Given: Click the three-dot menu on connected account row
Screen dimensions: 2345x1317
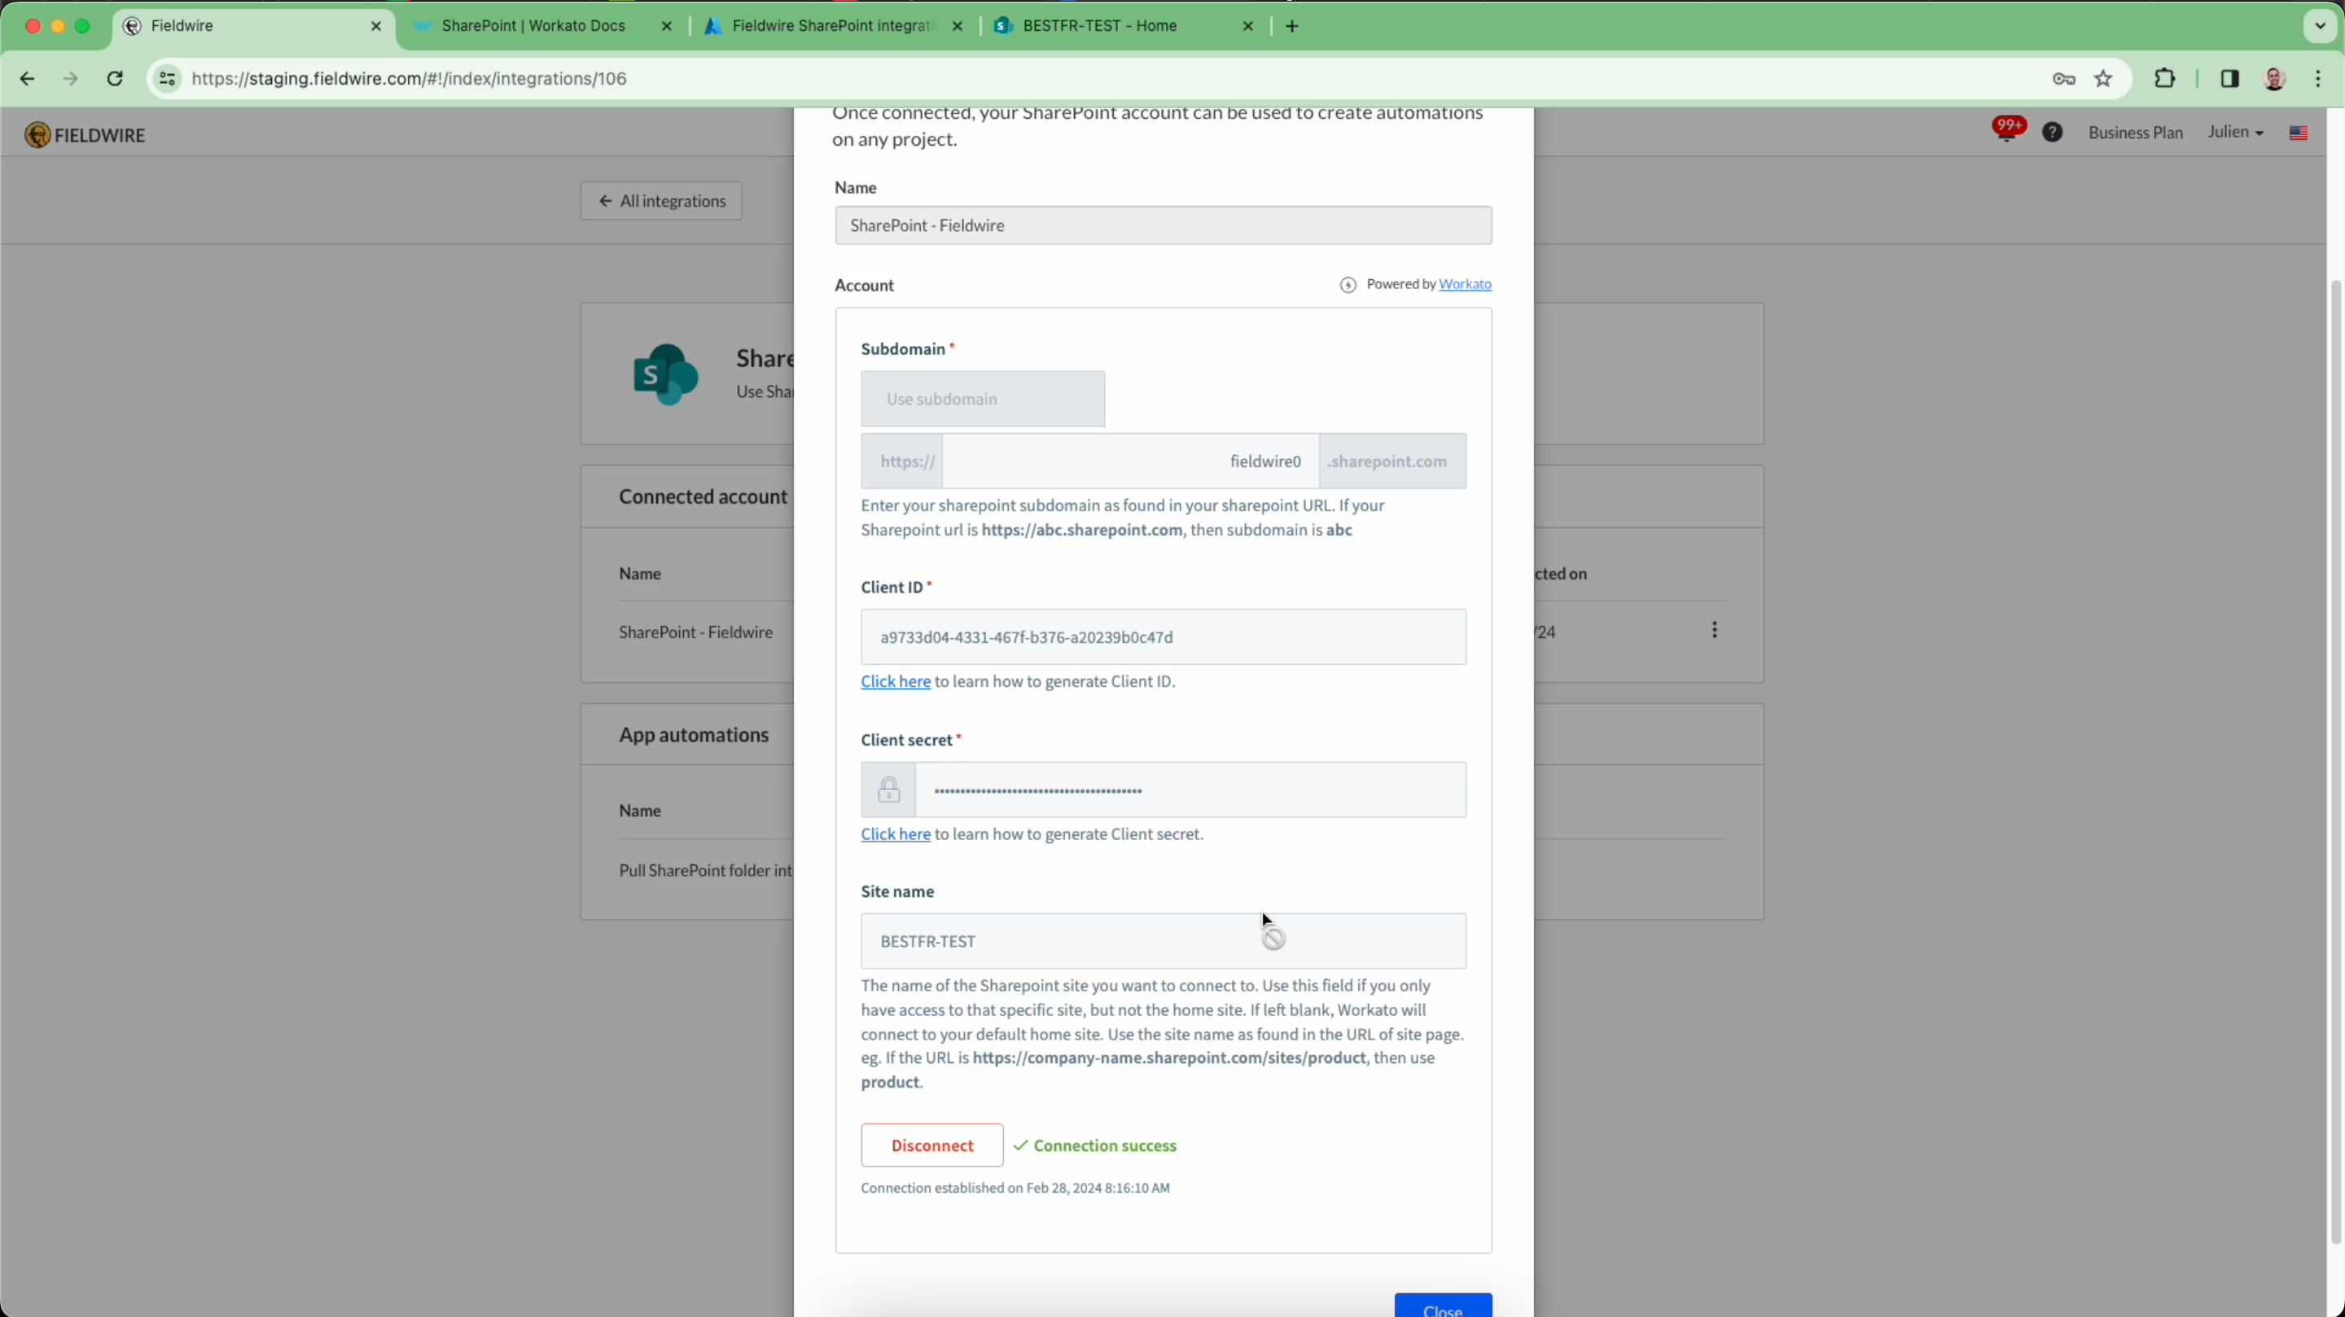Looking at the screenshot, I should pyautogui.click(x=1714, y=630).
